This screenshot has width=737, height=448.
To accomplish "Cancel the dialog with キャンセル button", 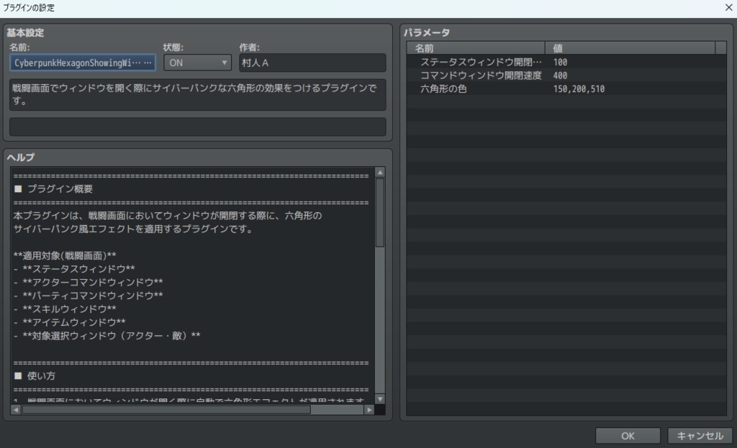I will pyautogui.click(x=700, y=435).
